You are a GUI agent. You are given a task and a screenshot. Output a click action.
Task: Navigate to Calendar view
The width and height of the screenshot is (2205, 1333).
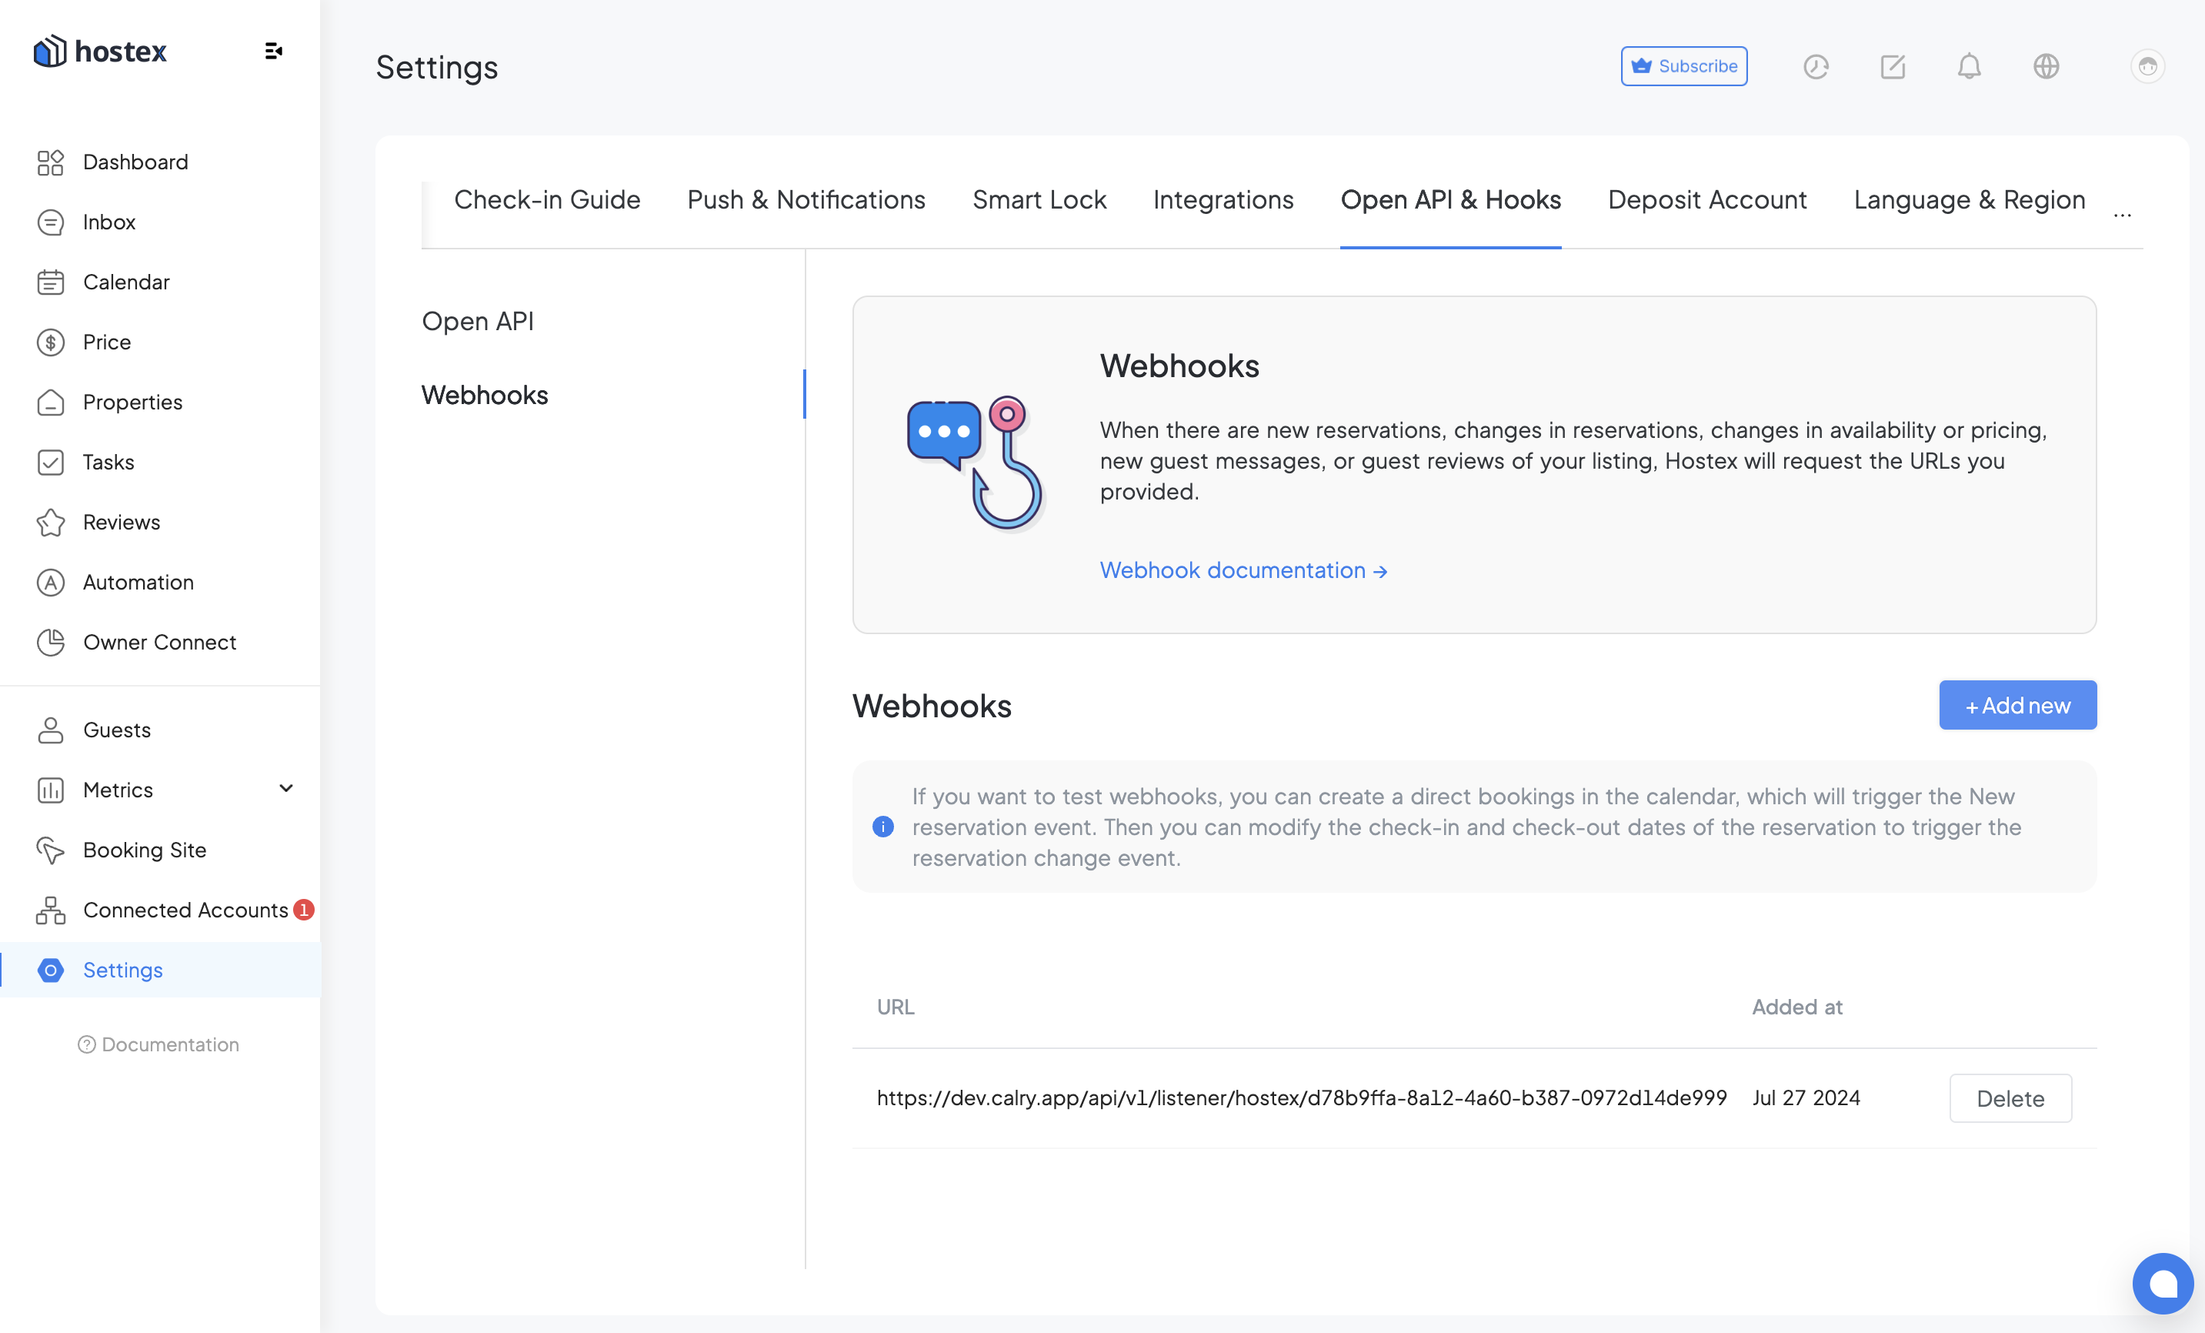coord(126,282)
